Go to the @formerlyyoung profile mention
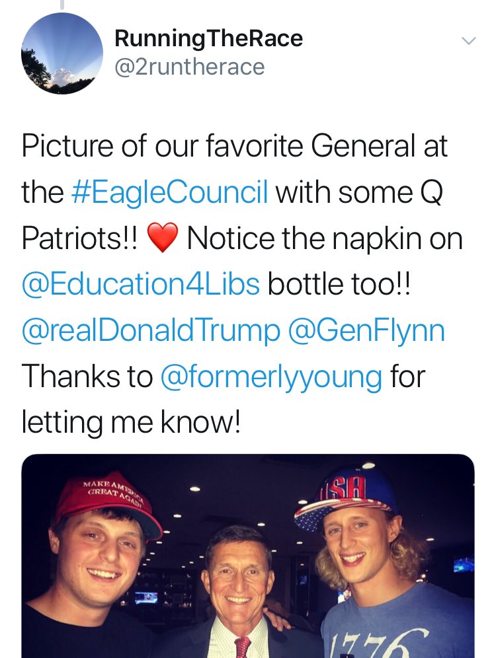 (x=271, y=376)
